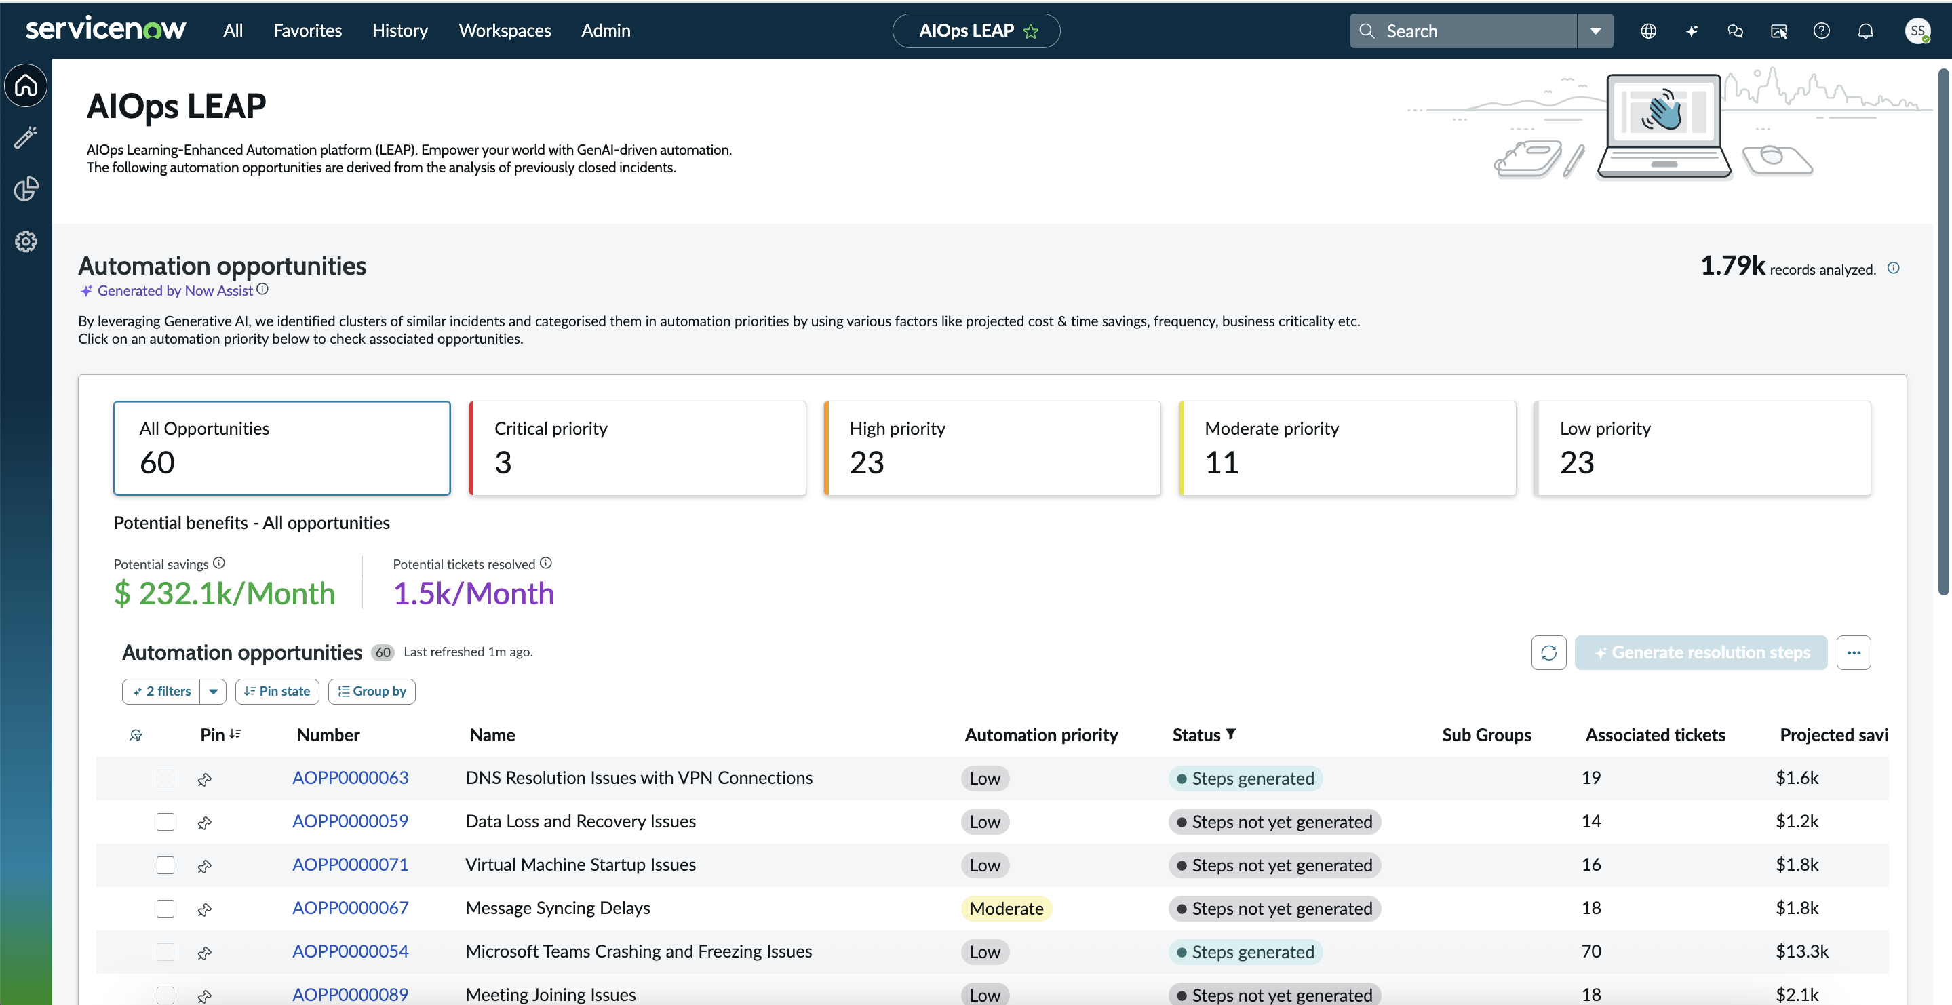Open the History menu
Viewport: 1952px width, 1005px height.
(x=400, y=31)
